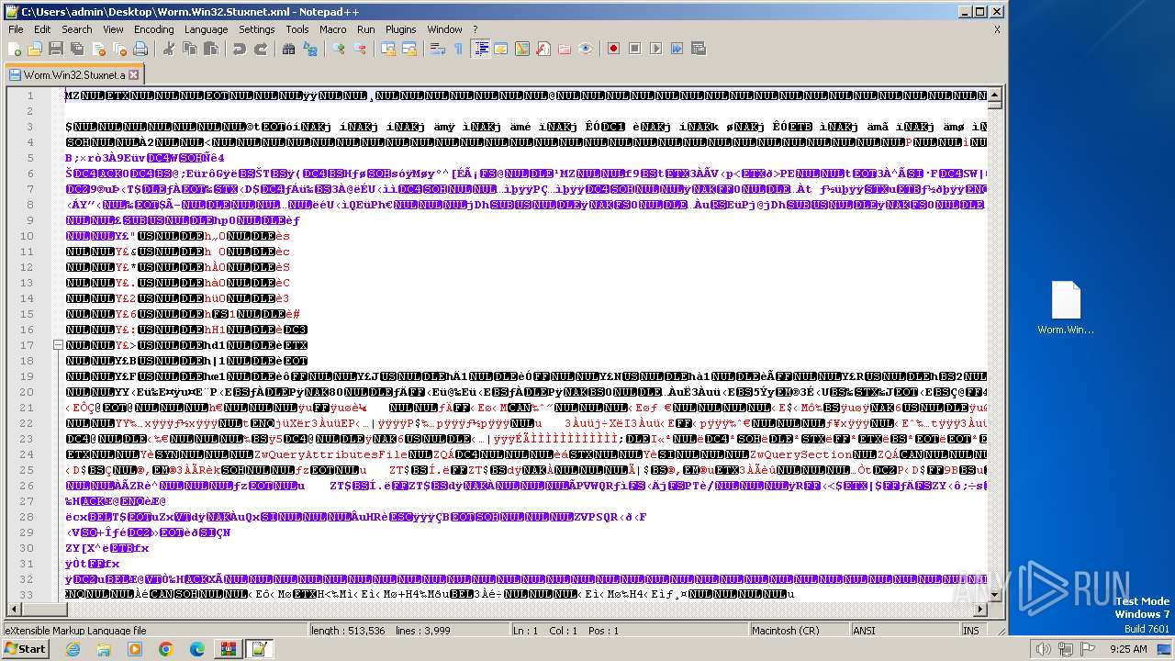Open Find with the binoculars icon
Viewport: 1175px width, 661px height.
coord(289,49)
